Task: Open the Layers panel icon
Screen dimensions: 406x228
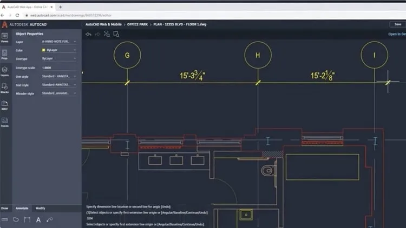Action: point(5,71)
